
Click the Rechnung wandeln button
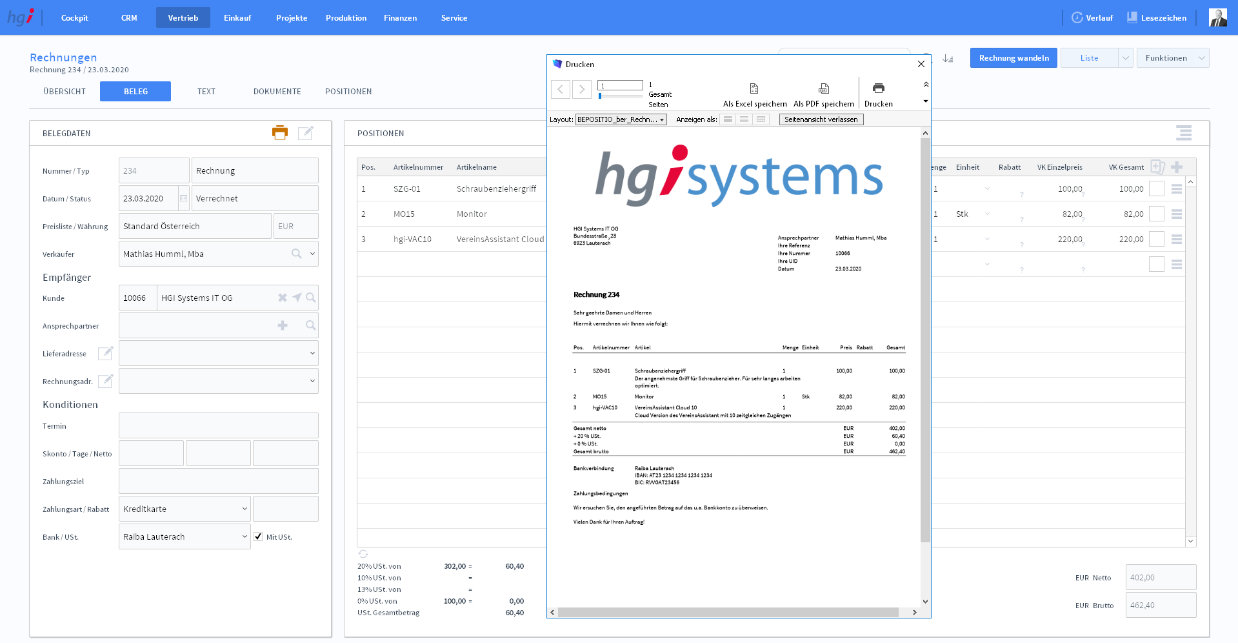pos(1013,58)
